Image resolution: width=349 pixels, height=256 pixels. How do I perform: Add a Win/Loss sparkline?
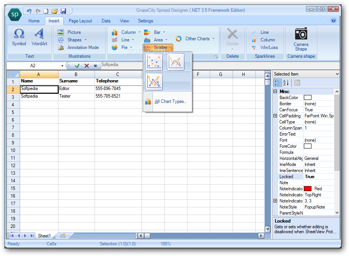(265, 47)
